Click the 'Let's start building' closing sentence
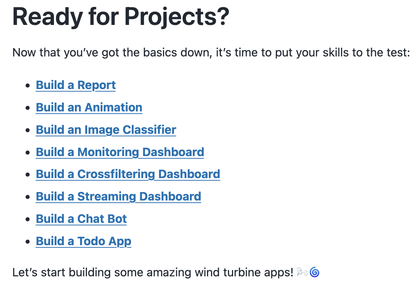Viewport: 417px width, 291px height. [x=153, y=273]
